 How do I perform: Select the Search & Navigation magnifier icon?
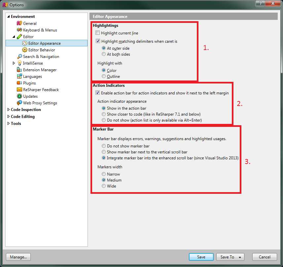point(20,56)
